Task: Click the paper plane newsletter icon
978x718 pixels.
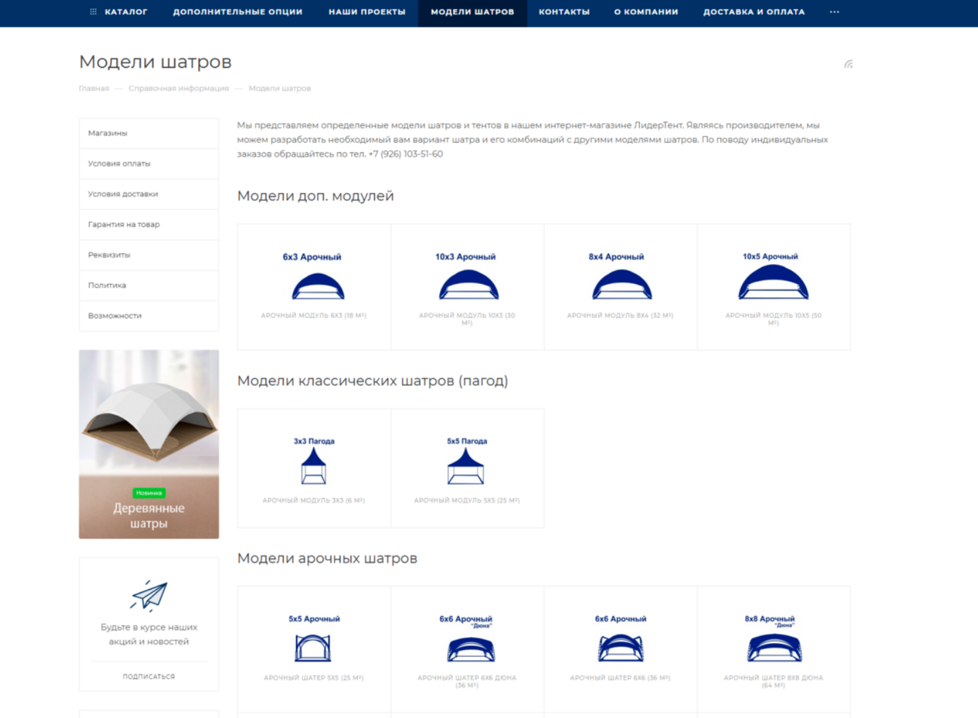Action: [149, 595]
